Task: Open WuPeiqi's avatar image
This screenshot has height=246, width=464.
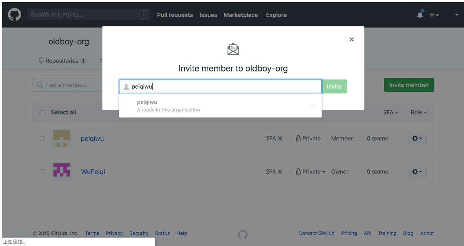Action: [x=62, y=172]
